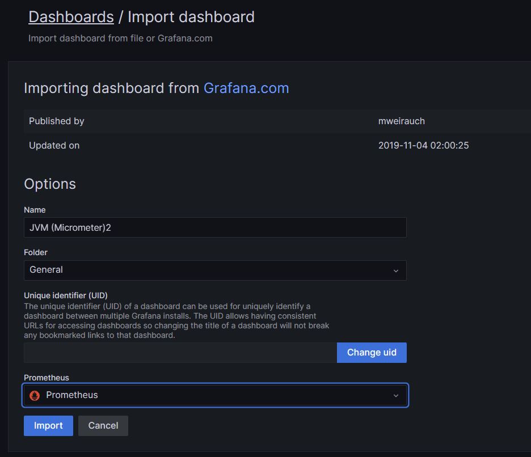Select the updated date 2019-11-04 02:00:25
Image resolution: width=531 pixels, height=457 pixels.
[423, 146]
